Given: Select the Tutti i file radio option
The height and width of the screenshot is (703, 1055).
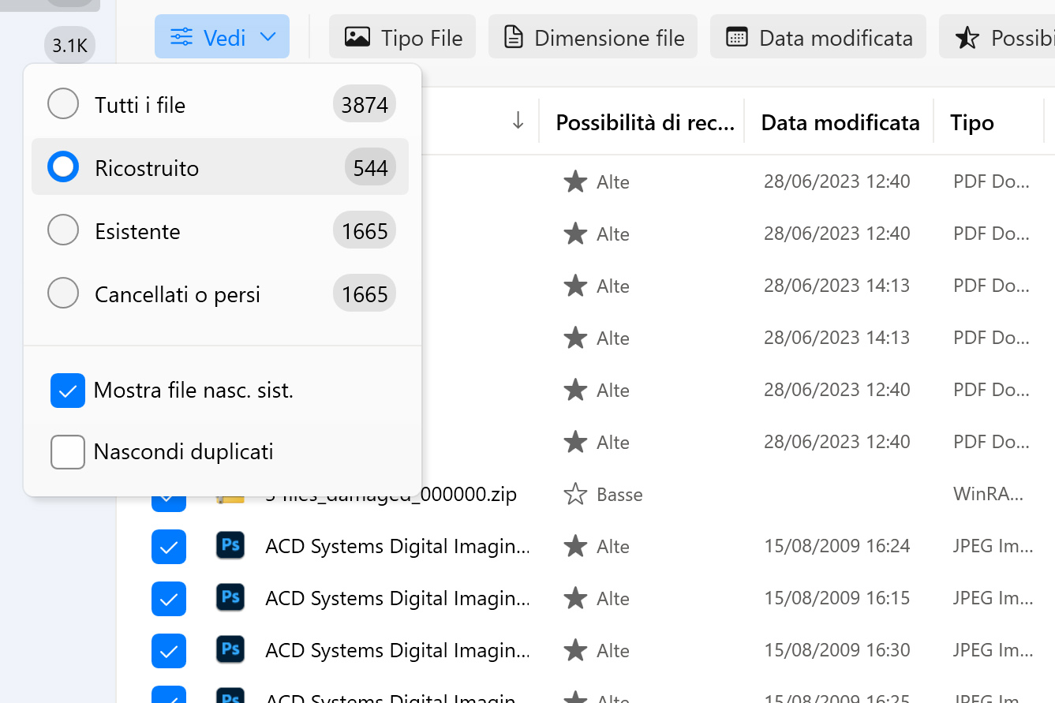Looking at the screenshot, I should pos(63,104).
